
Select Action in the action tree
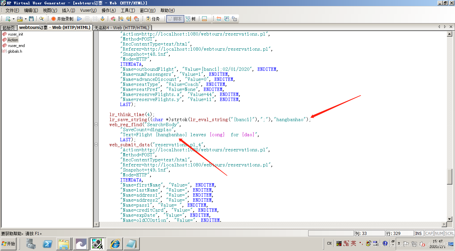13,40
